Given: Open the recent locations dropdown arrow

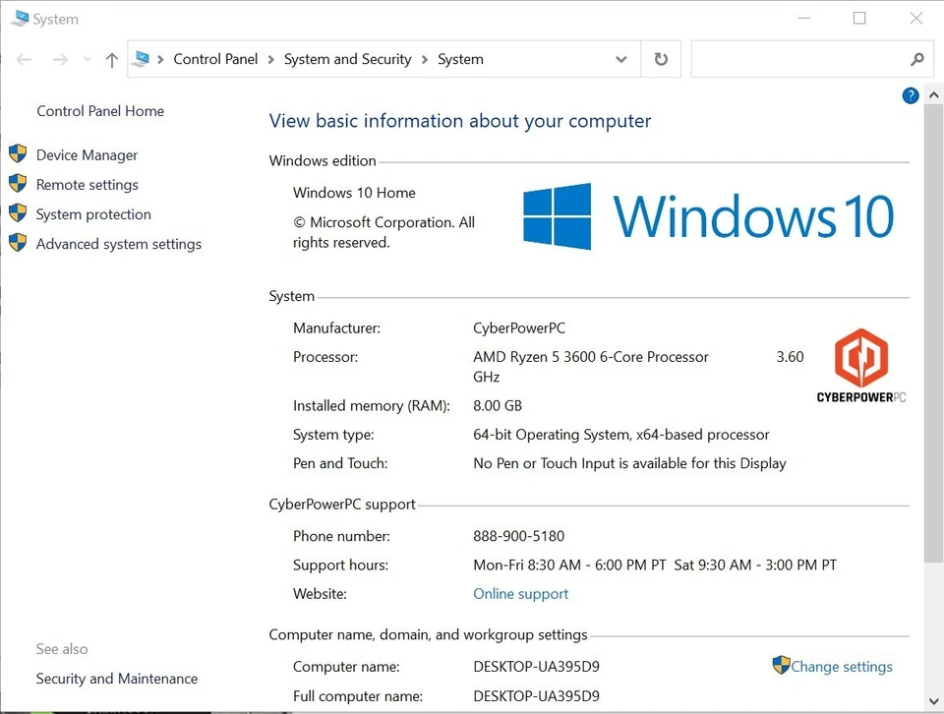Looking at the screenshot, I should click(x=88, y=60).
